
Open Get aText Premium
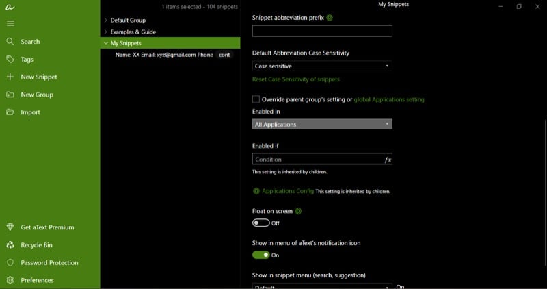47,227
